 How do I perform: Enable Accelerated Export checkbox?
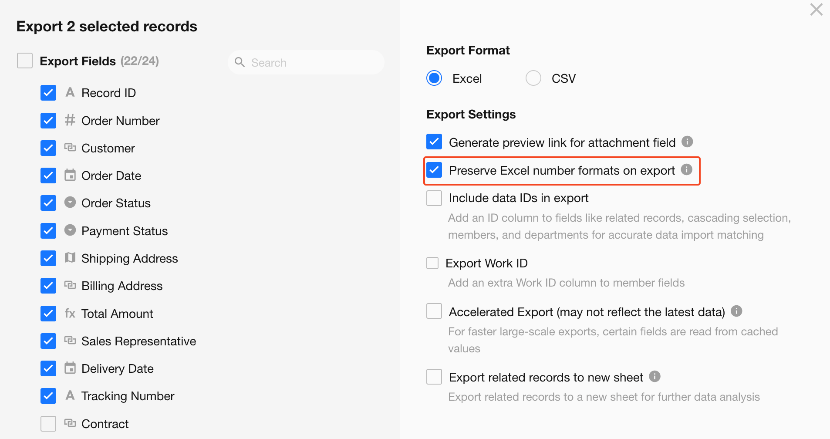(x=434, y=311)
